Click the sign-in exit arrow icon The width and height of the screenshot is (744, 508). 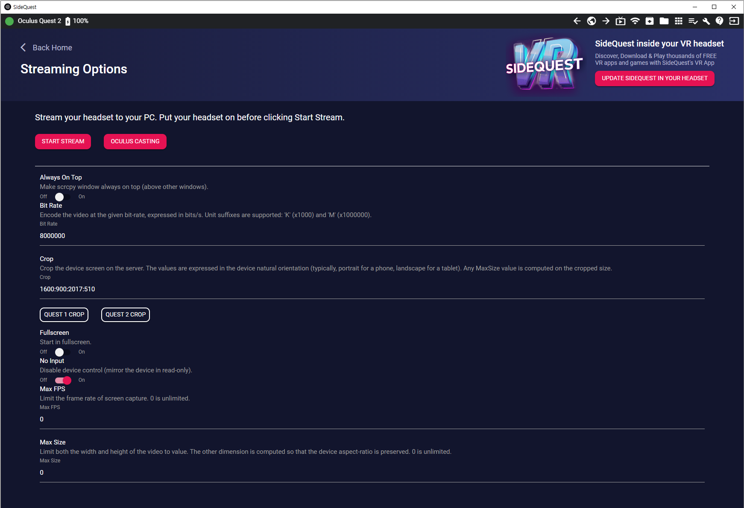click(734, 21)
